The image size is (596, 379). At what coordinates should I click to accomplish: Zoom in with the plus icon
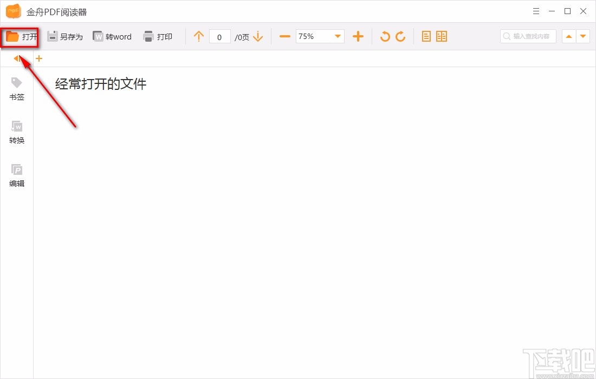click(358, 36)
